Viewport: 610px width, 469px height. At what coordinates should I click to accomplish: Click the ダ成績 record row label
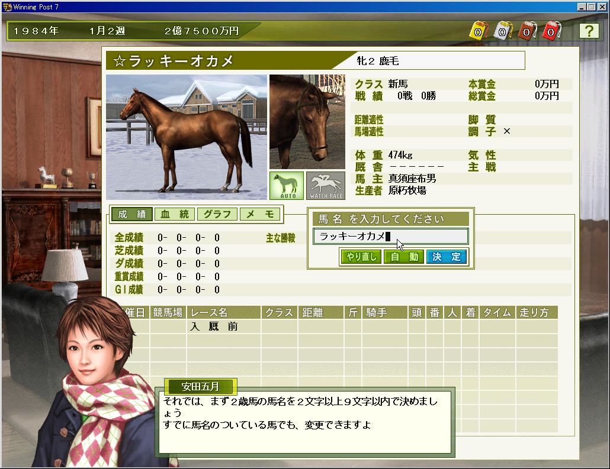129,263
